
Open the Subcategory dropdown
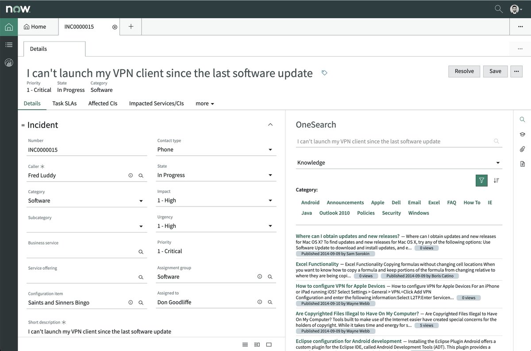point(87,226)
